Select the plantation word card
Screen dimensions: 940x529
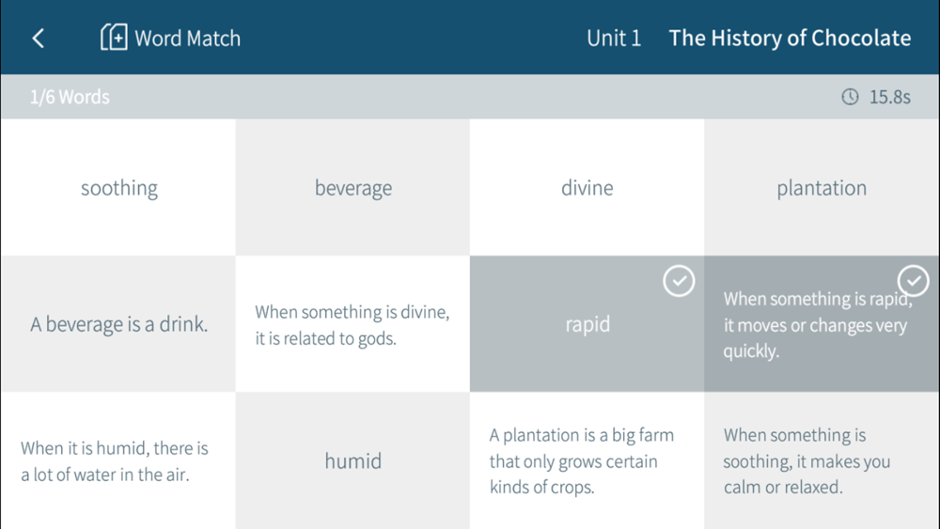tap(822, 188)
